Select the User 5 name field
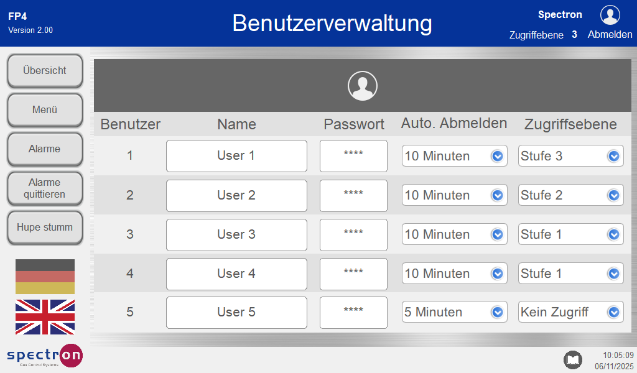 236,312
